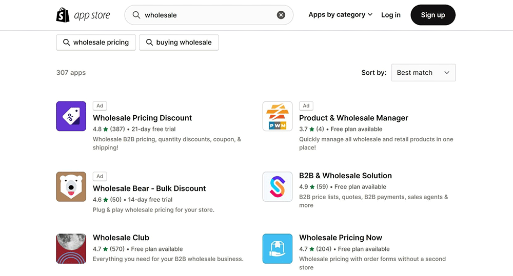Open the Wholesale Bear - Bulk Discount title
This screenshot has height=276, width=513.
click(x=149, y=188)
